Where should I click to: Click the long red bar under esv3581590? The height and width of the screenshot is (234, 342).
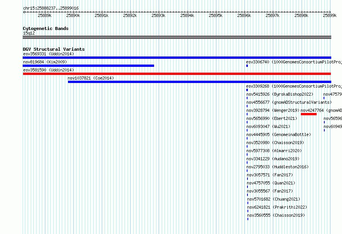point(177,74)
